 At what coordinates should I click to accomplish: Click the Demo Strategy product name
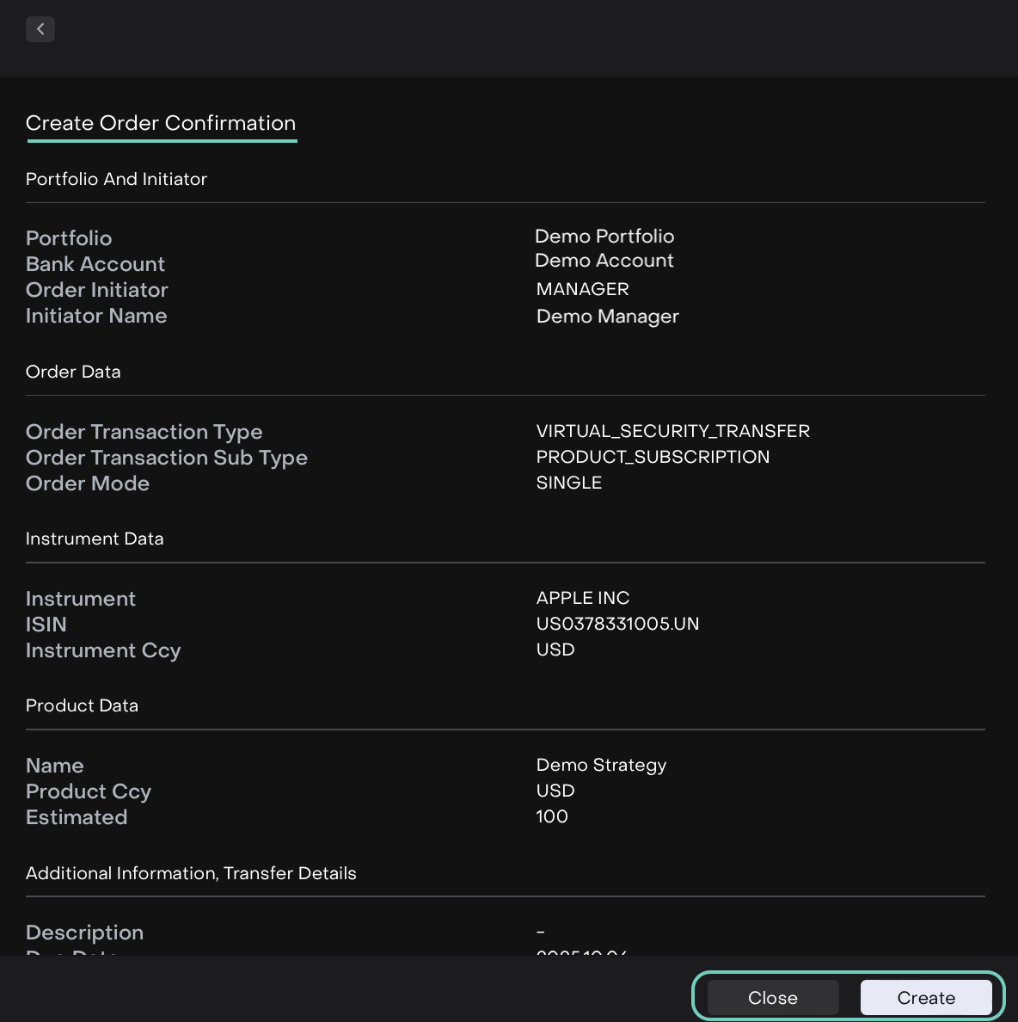[601, 765]
